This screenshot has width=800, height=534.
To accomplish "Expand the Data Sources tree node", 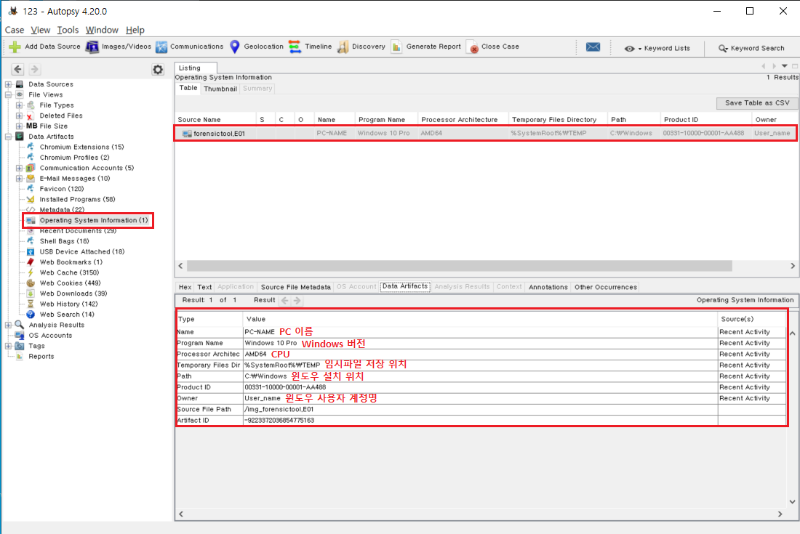I will (x=9, y=84).
